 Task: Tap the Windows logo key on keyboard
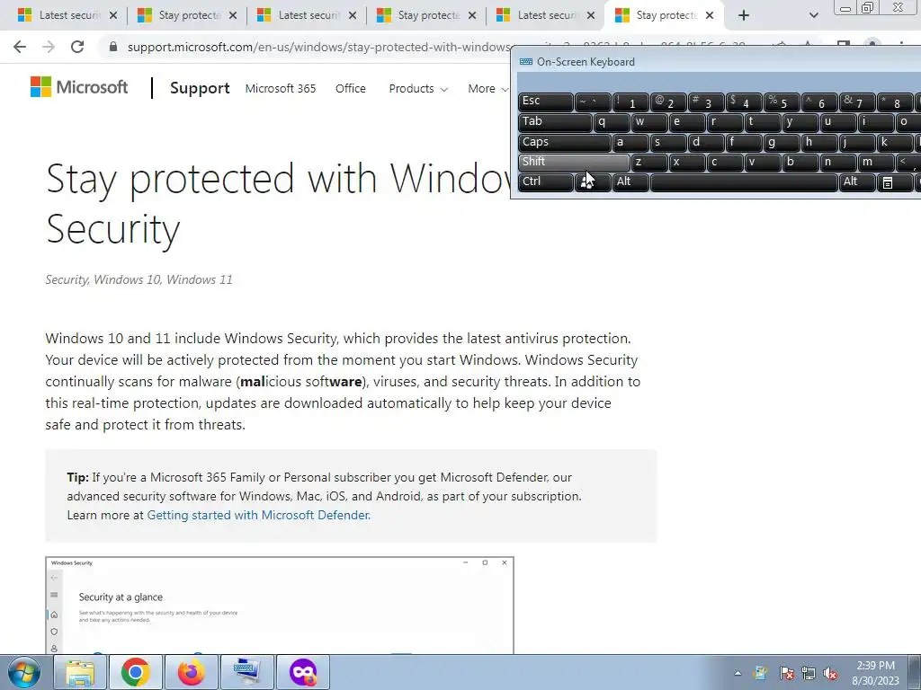(592, 181)
